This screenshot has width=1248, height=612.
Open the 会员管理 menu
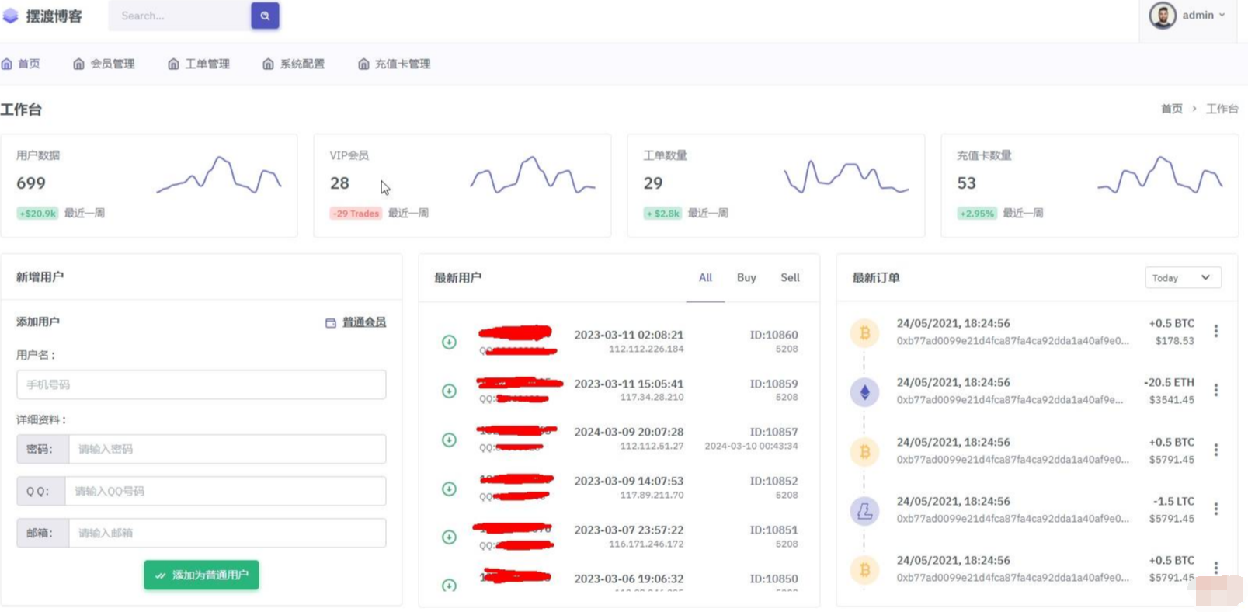pyautogui.click(x=104, y=64)
